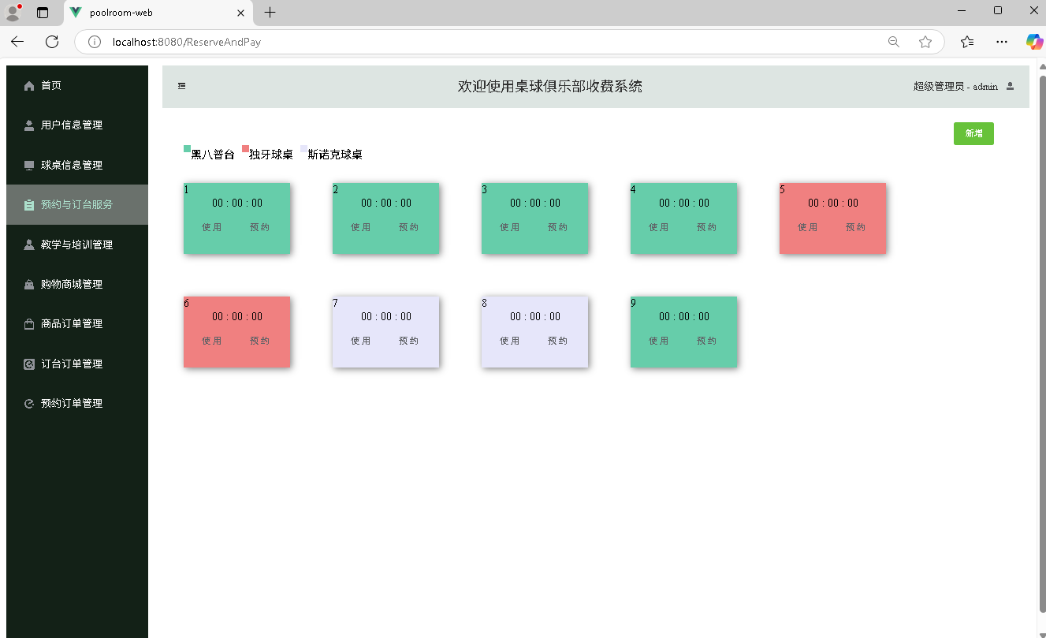Open 首页 menu item
Image resolution: width=1046 pixels, height=638 pixels.
[77, 86]
